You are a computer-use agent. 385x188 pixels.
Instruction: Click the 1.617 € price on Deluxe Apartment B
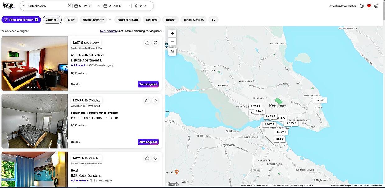(78, 43)
